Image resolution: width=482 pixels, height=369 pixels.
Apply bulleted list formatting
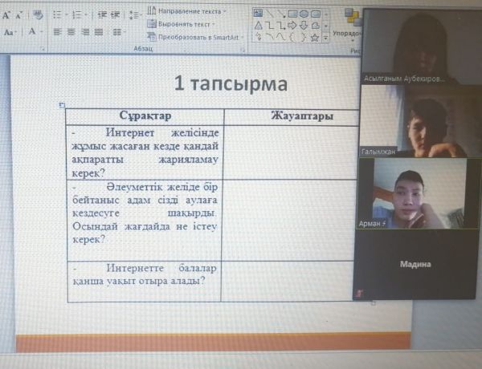coord(59,15)
